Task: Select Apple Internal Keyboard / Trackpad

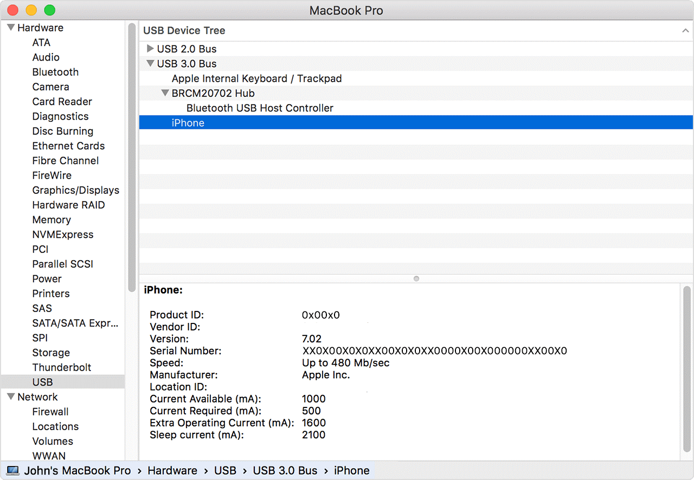Action: coord(256,79)
